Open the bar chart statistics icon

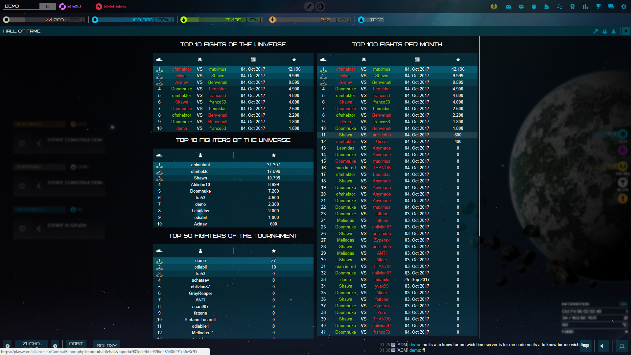pos(585,7)
